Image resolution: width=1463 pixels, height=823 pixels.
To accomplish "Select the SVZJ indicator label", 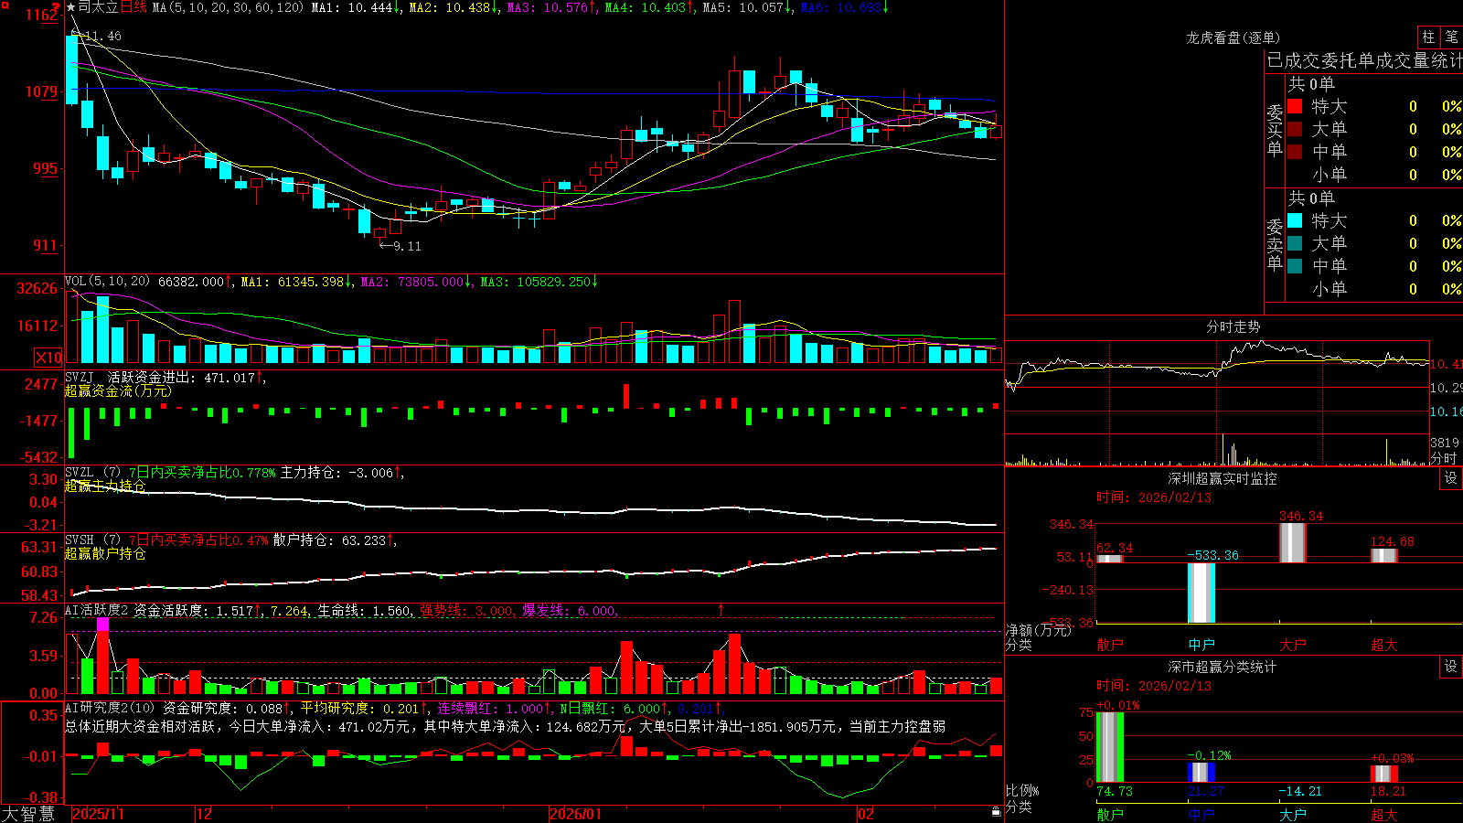I will point(80,378).
